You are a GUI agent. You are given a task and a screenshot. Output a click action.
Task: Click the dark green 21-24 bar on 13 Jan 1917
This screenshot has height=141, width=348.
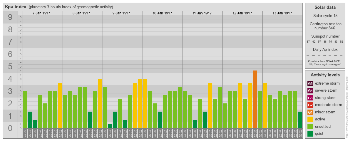pos(300,120)
